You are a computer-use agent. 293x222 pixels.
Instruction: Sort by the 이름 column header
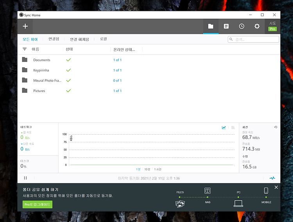pyautogui.click(x=35, y=49)
